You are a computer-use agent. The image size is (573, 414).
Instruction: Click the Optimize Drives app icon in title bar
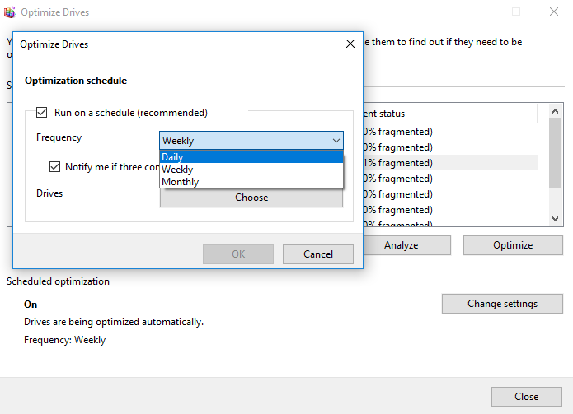10,12
